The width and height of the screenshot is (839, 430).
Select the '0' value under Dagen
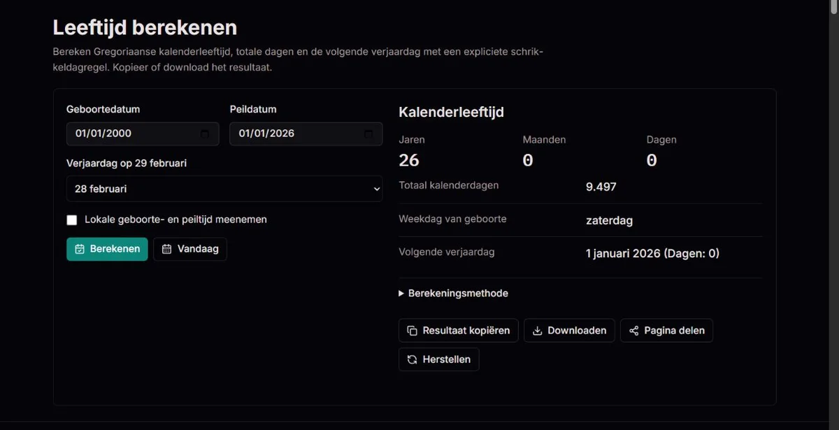[x=652, y=160]
